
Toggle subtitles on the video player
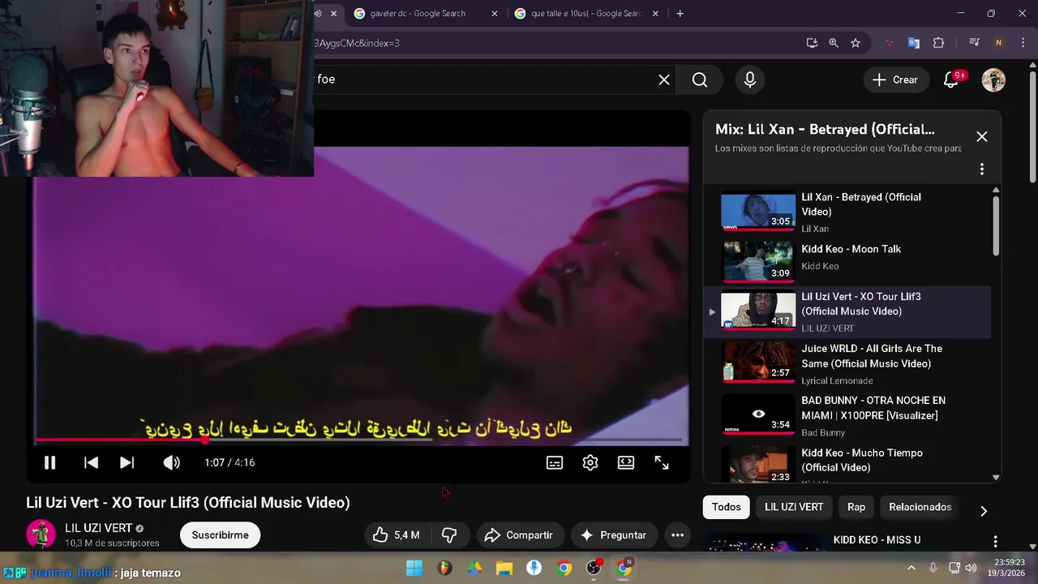pyautogui.click(x=555, y=462)
